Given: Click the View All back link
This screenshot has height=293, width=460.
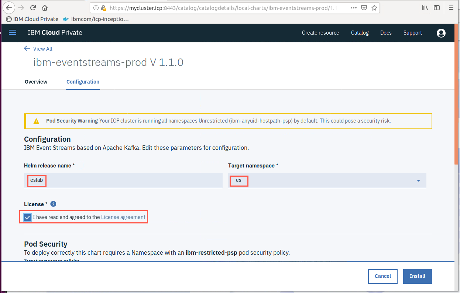Looking at the screenshot, I should 38,49.
